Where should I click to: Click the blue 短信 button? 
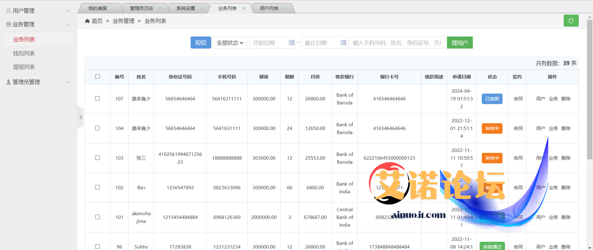point(201,42)
